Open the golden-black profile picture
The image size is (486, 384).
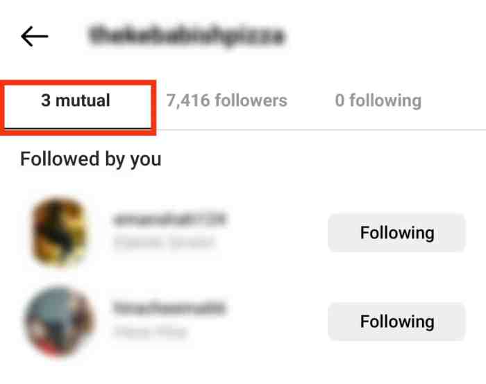pyautogui.click(x=59, y=232)
